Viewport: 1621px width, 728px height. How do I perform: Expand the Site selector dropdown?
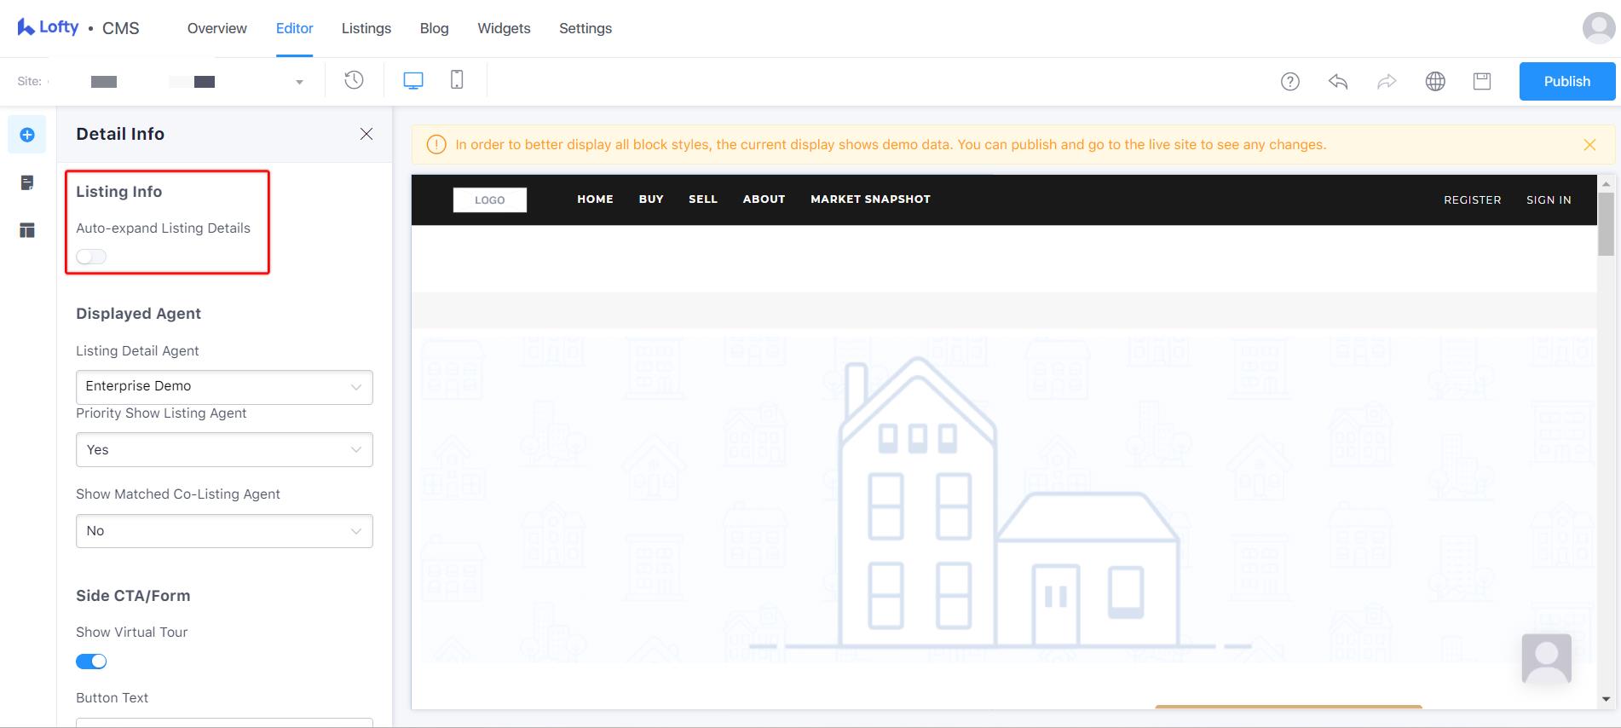pos(299,82)
